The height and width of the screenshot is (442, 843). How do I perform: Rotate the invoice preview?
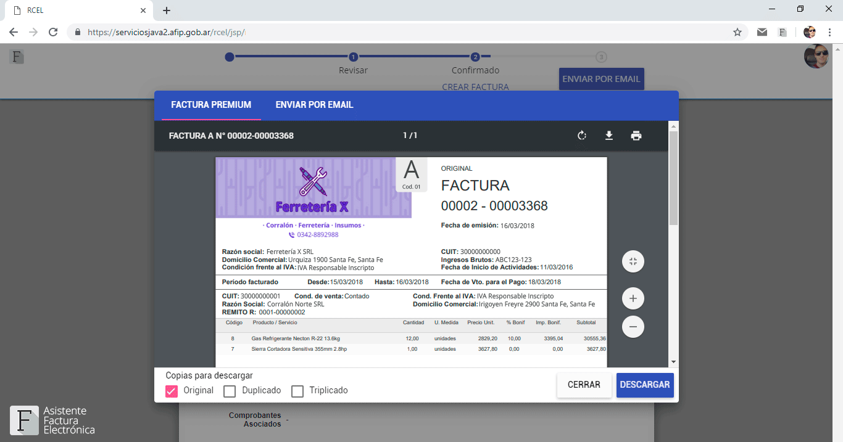pyautogui.click(x=582, y=135)
